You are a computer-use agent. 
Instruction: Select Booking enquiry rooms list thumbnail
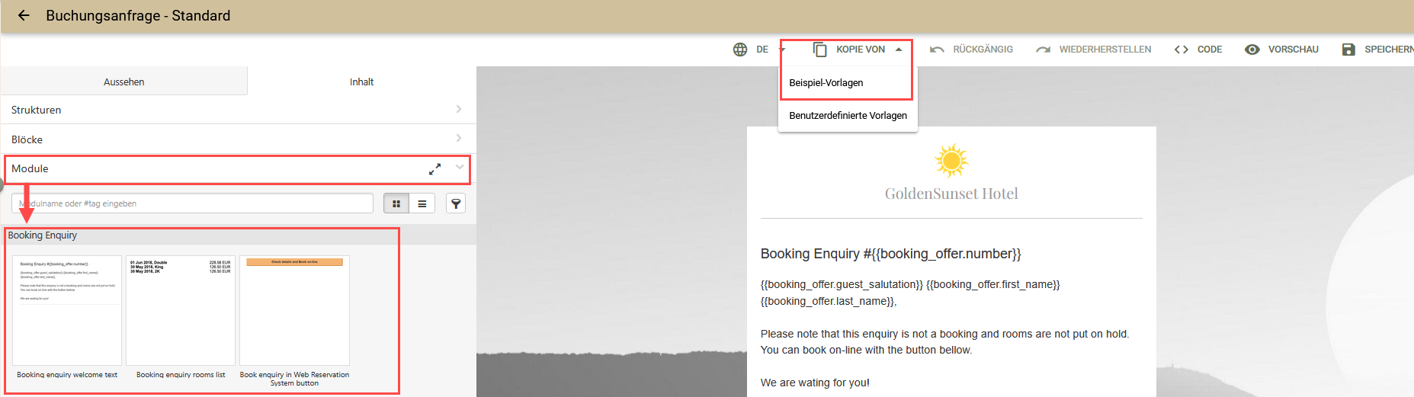pos(181,310)
